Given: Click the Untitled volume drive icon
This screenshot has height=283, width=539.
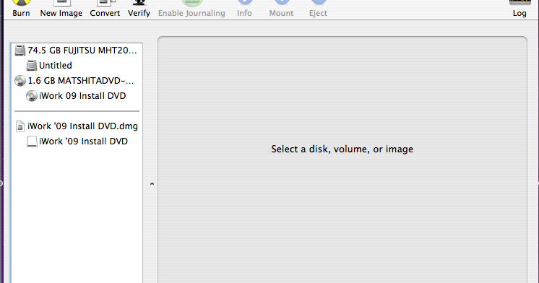Looking at the screenshot, I should pos(32,65).
